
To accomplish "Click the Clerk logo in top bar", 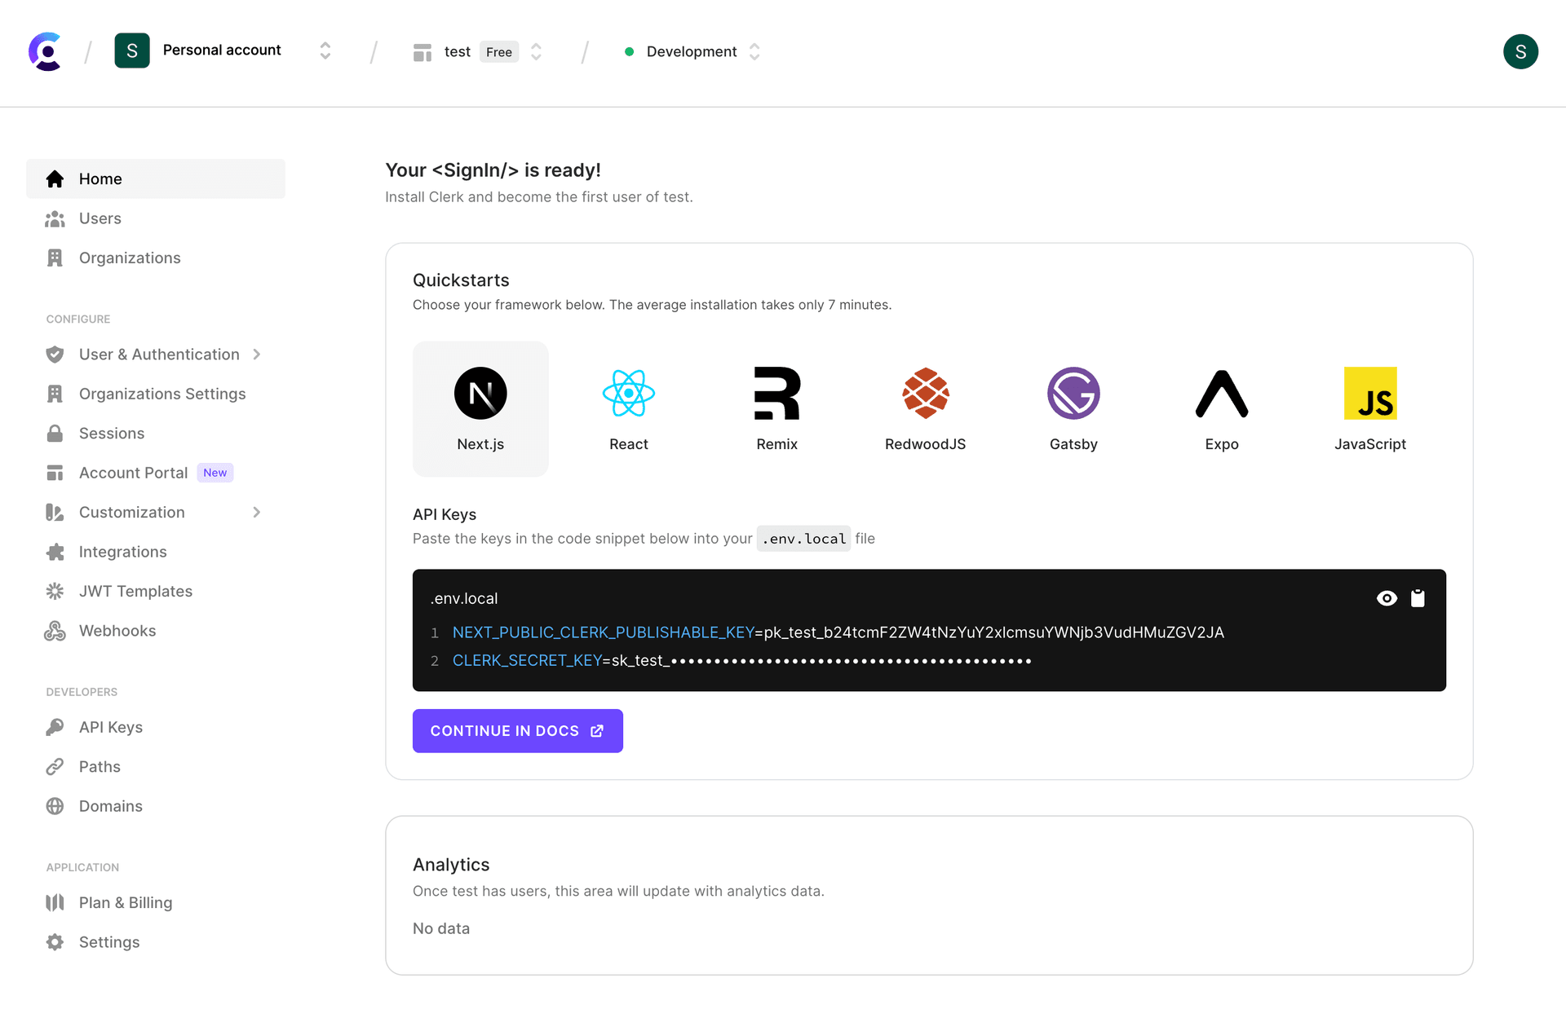I will [x=45, y=51].
